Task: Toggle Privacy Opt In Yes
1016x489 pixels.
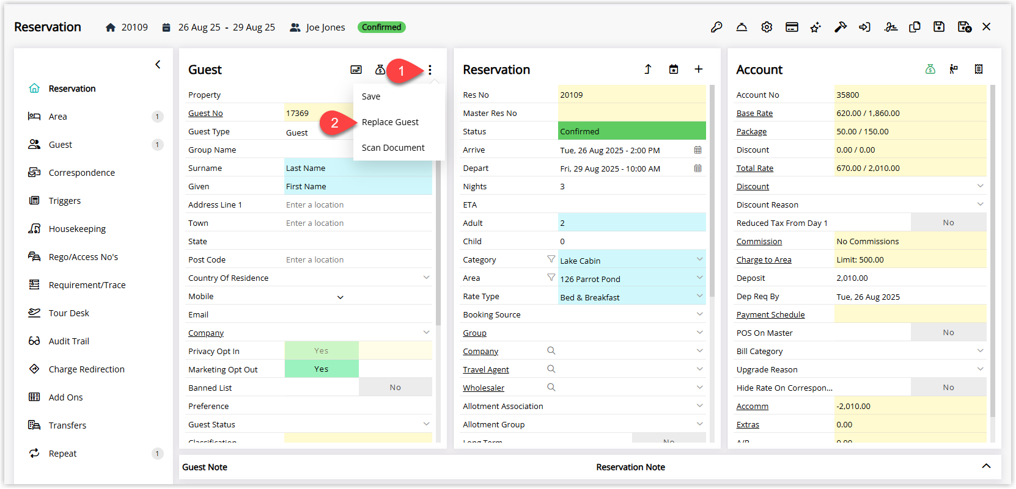Action: click(322, 350)
